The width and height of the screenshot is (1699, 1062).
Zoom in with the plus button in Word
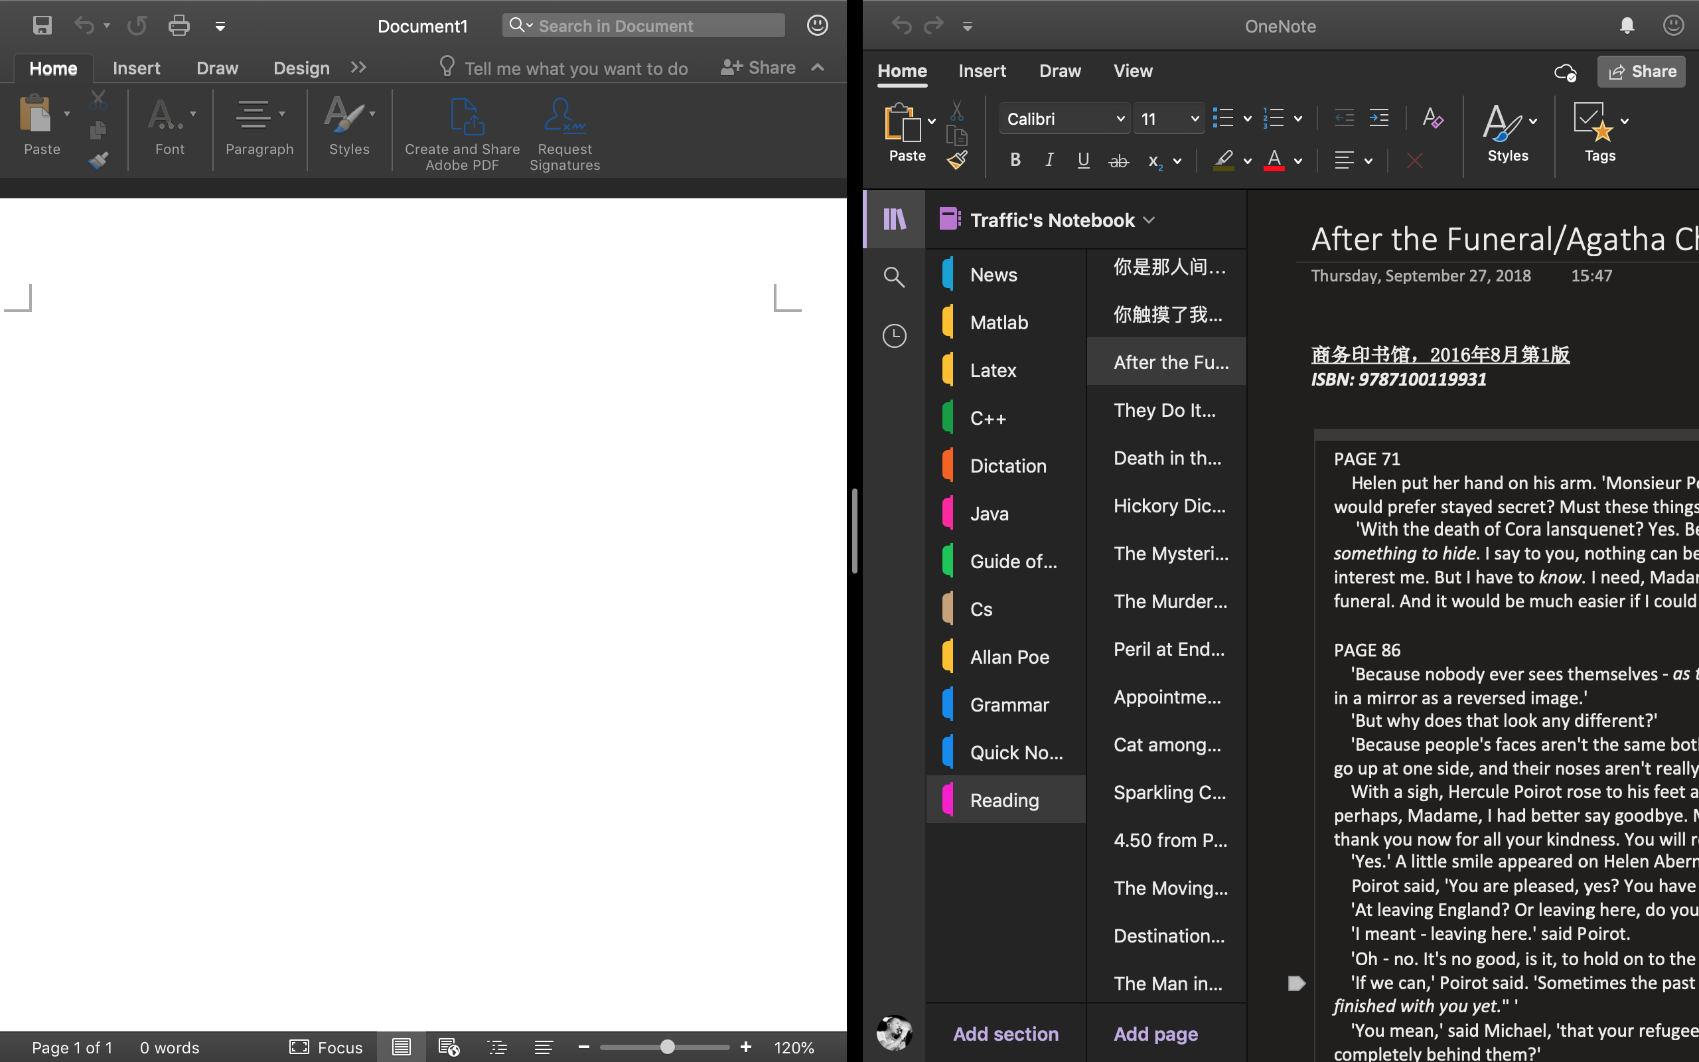point(745,1047)
